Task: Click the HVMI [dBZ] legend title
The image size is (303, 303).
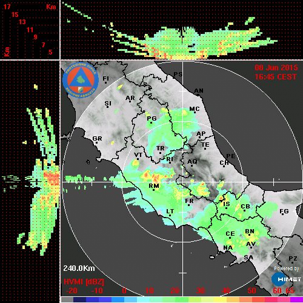Action: 84,282
